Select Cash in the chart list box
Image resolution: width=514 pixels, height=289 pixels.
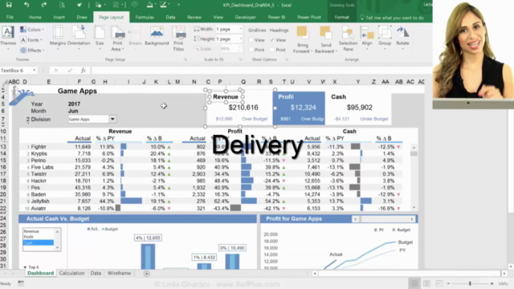pos(38,242)
